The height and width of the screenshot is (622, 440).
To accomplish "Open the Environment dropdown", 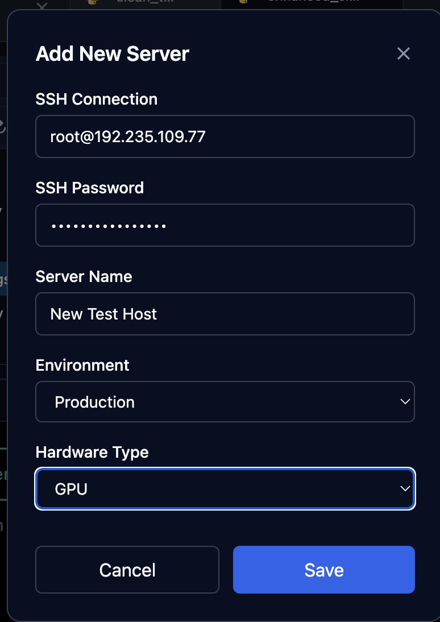I will pos(225,401).
